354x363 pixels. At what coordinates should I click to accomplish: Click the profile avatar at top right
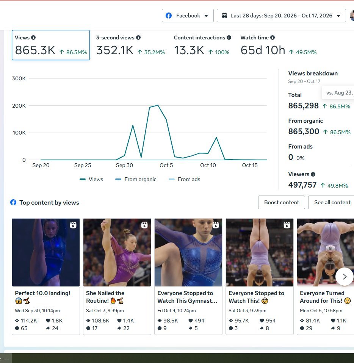352,16
